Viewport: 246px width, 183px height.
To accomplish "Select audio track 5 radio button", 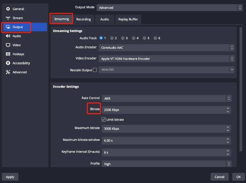I will 144,38.
